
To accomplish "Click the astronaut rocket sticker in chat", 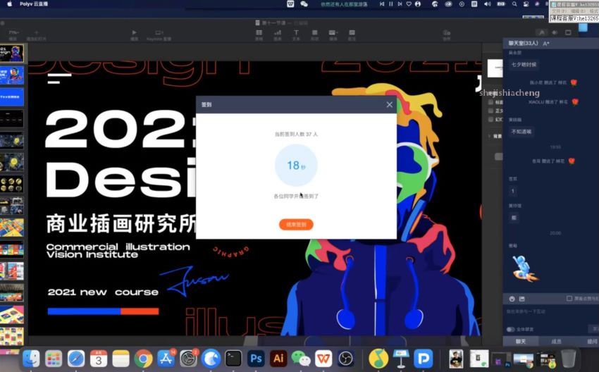I will [525, 268].
